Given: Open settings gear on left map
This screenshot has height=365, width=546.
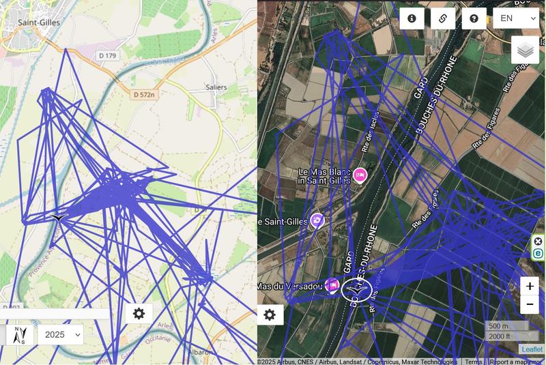Looking at the screenshot, I should (x=139, y=314).
